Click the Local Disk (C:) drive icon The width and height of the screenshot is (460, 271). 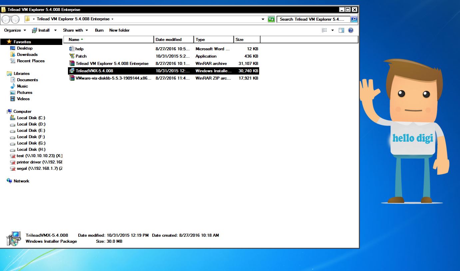13,118
